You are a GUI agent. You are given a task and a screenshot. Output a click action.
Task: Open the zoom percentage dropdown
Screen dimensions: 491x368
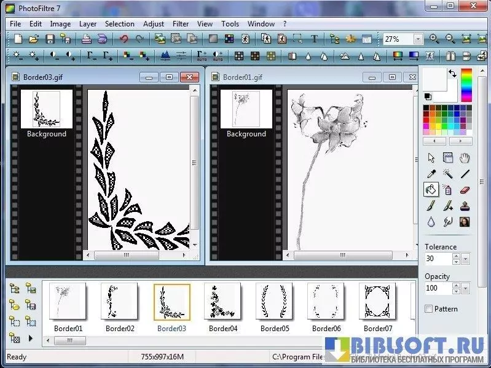pos(418,39)
